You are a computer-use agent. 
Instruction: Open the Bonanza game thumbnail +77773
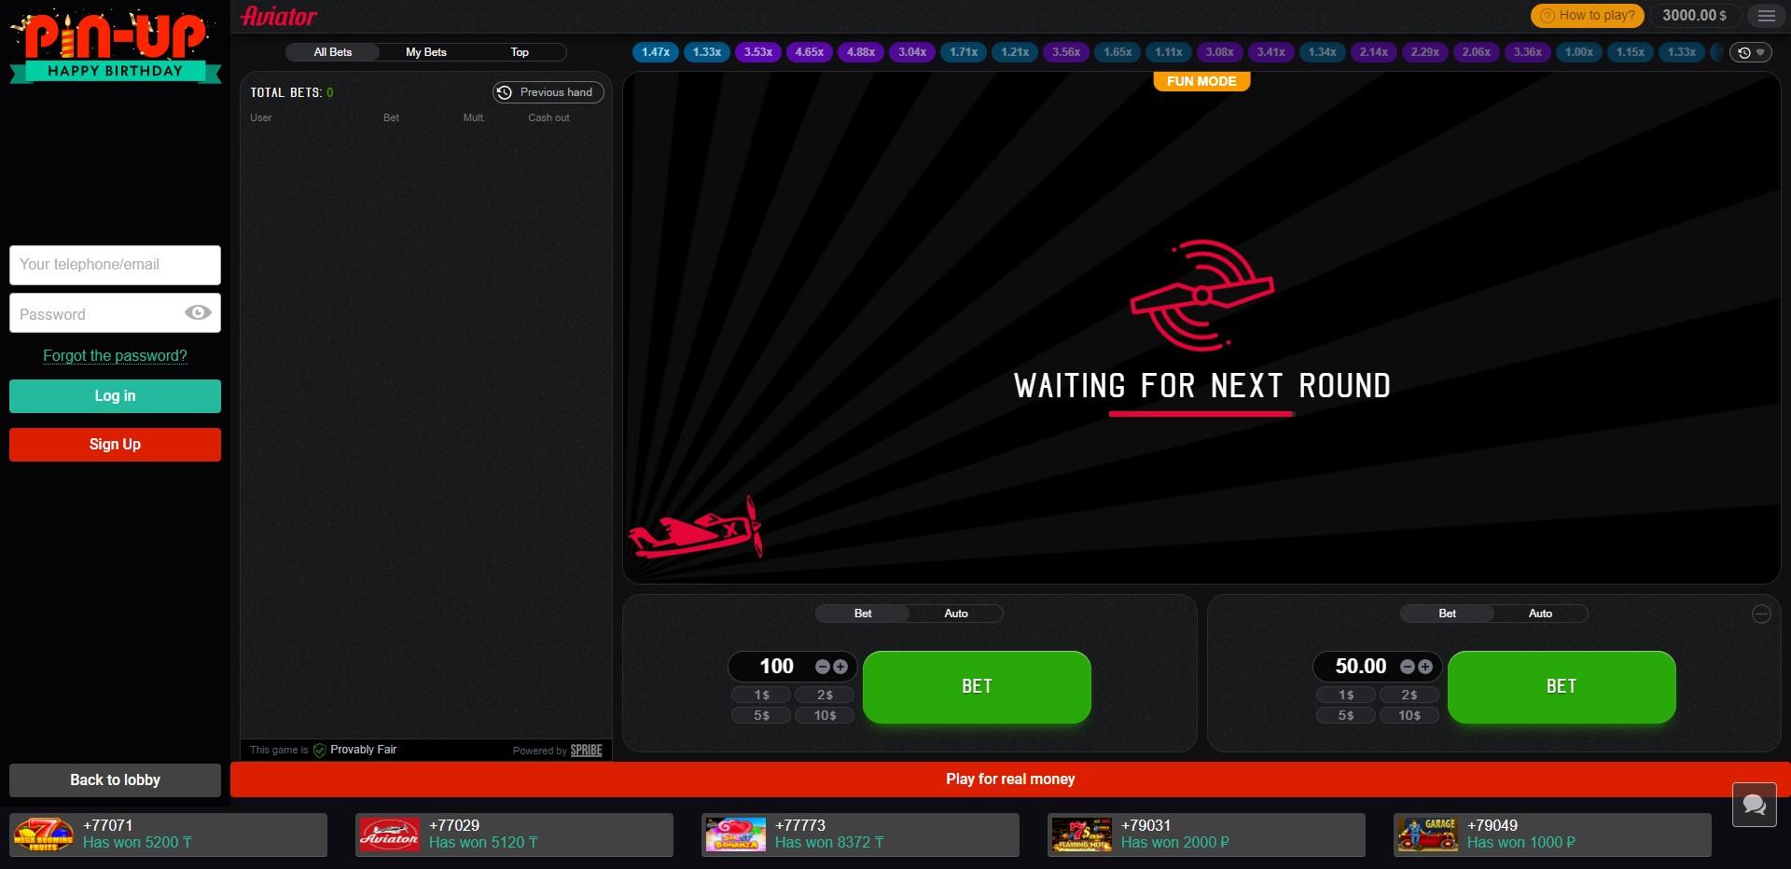(x=735, y=835)
